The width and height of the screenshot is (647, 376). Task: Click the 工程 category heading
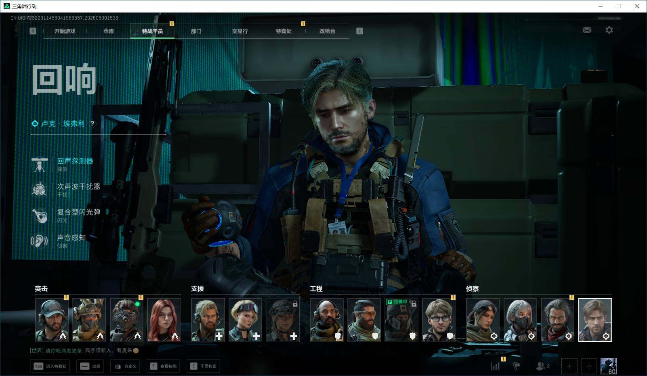[316, 288]
